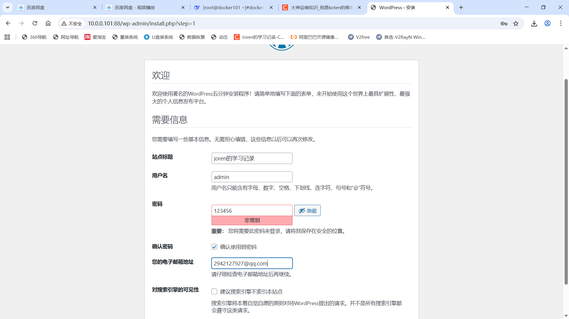This screenshot has height=319, width=569.
Task: Open the 网址导航 bookmark
Action: point(66,37)
